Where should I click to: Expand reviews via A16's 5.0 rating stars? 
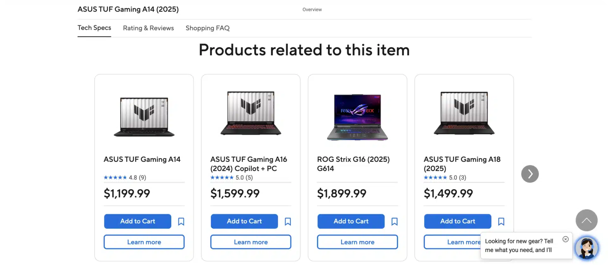222,177
